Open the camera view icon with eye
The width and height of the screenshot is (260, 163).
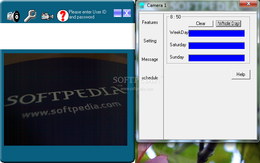14,16
